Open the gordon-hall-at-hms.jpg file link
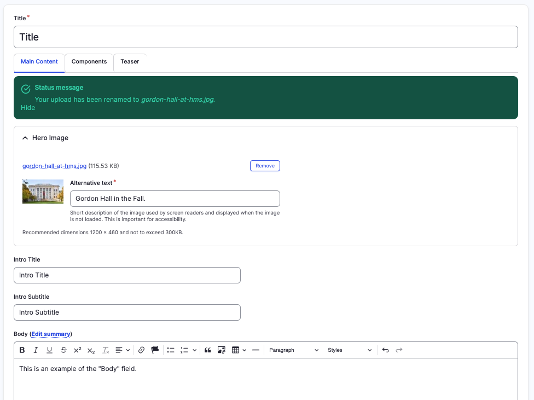Image resolution: width=534 pixels, height=400 pixels. pyautogui.click(x=54, y=166)
